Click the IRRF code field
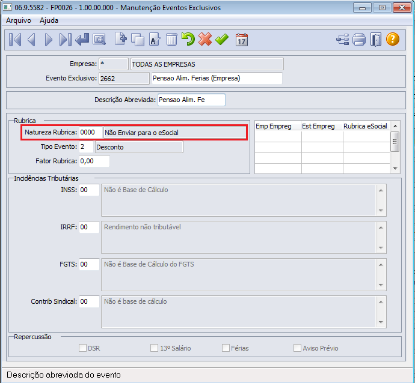 click(89, 227)
